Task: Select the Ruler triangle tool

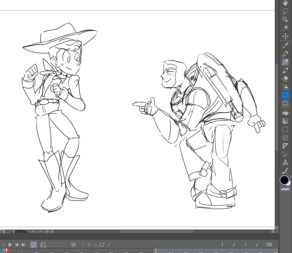Action: (285, 146)
